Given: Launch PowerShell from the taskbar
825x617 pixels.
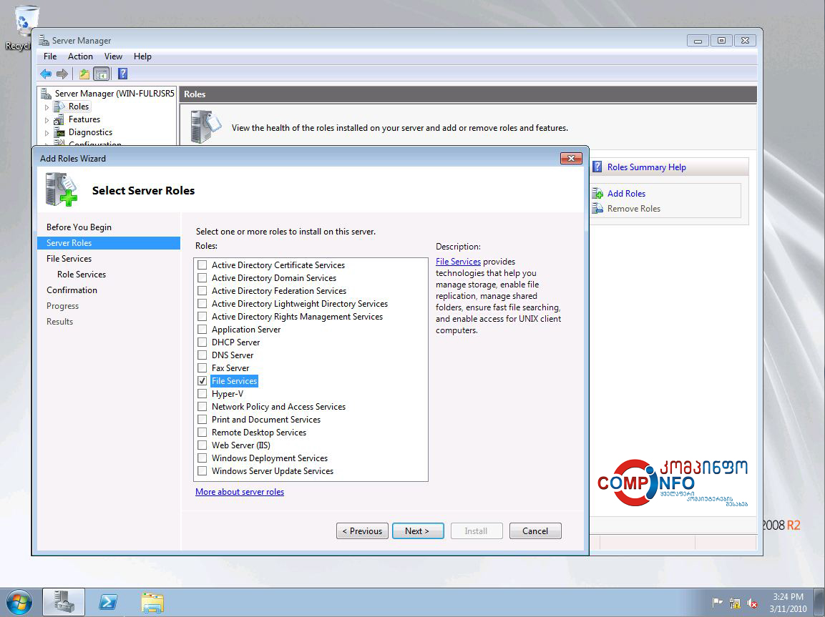Looking at the screenshot, I should (x=108, y=602).
